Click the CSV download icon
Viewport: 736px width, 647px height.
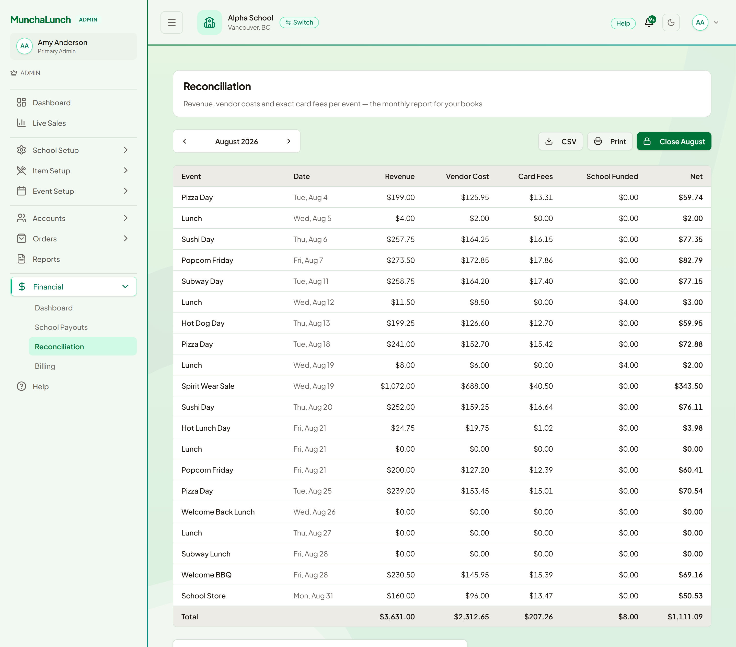coord(549,141)
